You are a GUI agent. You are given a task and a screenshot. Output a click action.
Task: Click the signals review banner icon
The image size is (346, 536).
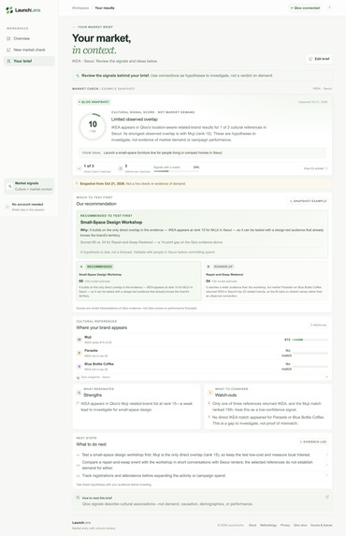point(78,76)
